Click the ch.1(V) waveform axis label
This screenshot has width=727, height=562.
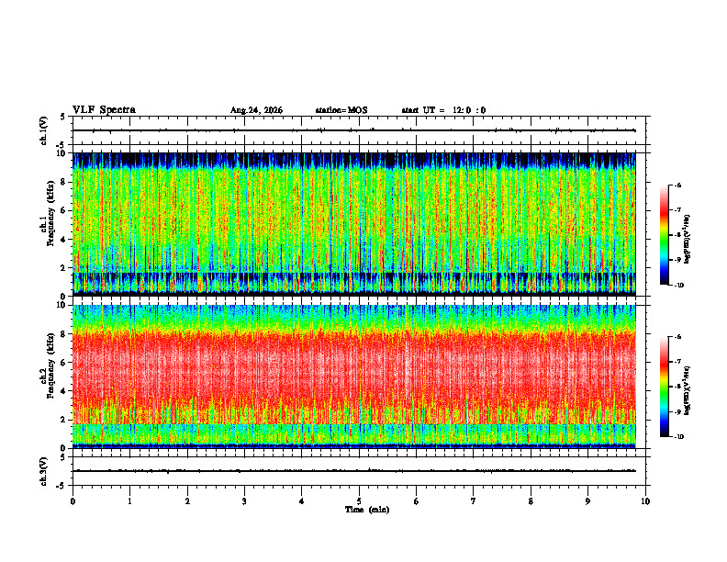44,130
